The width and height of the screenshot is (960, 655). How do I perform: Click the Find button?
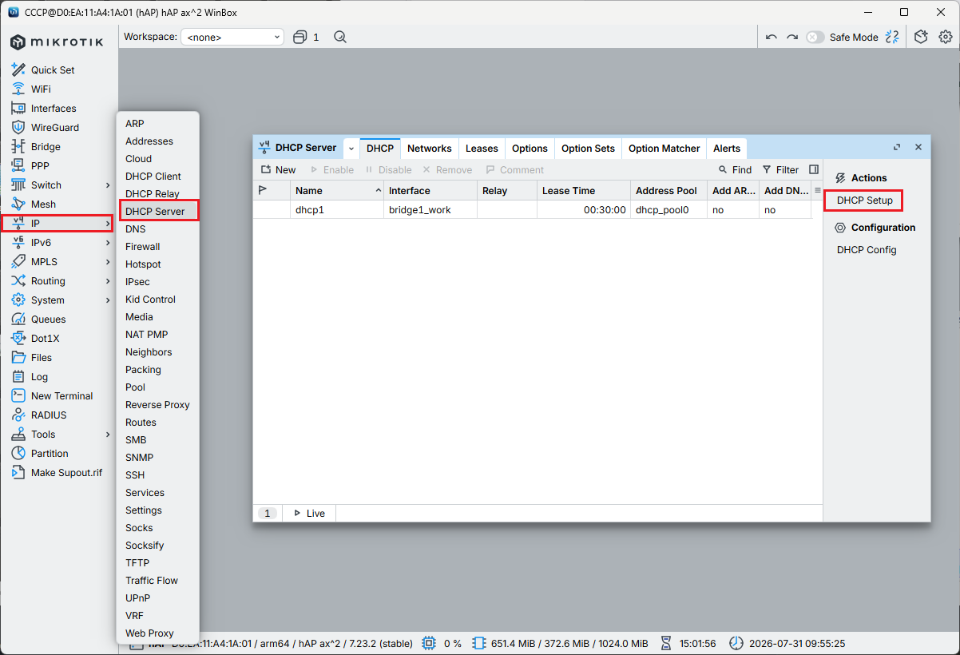735,169
